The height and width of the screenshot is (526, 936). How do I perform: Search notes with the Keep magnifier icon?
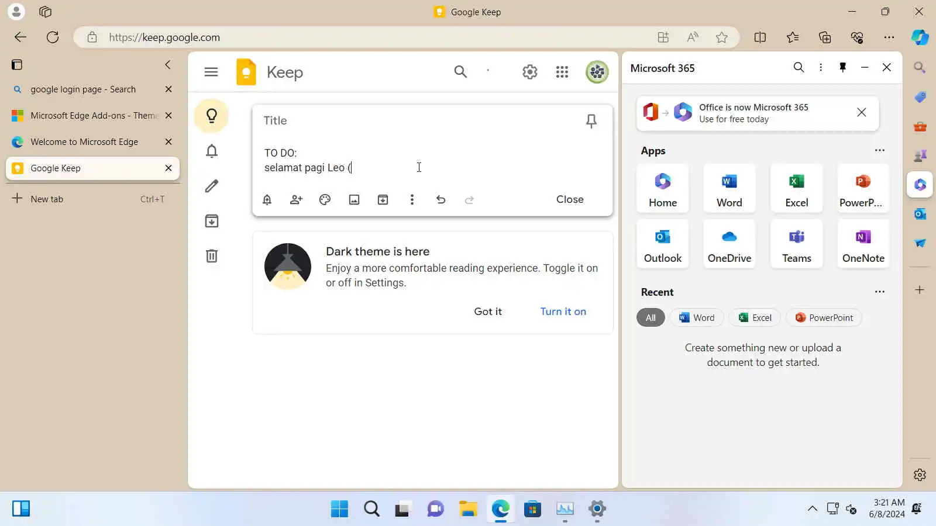point(460,72)
